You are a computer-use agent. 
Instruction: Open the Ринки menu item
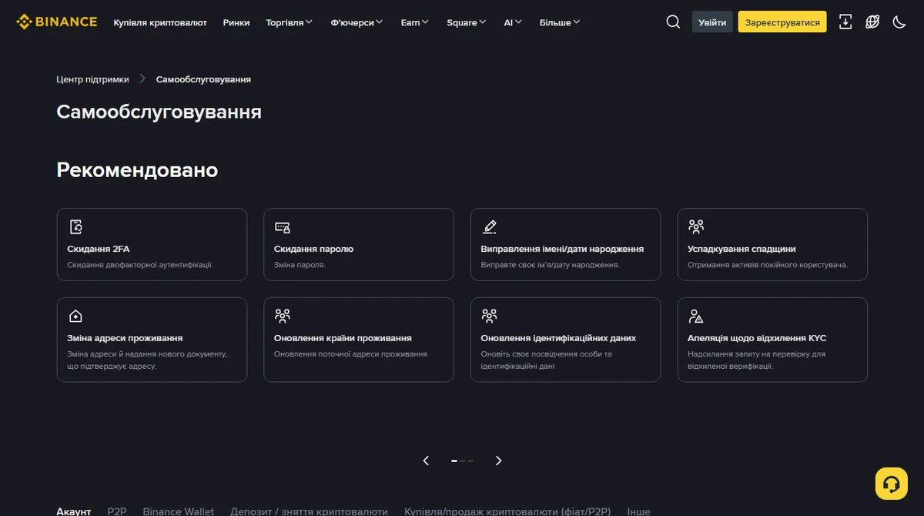[x=236, y=22]
